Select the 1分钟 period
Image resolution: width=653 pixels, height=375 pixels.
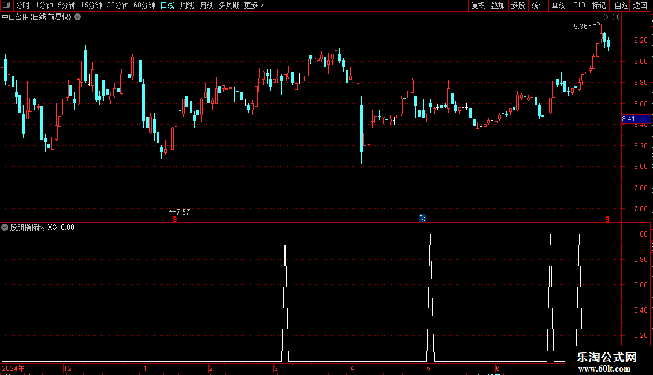pyautogui.click(x=44, y=5)
